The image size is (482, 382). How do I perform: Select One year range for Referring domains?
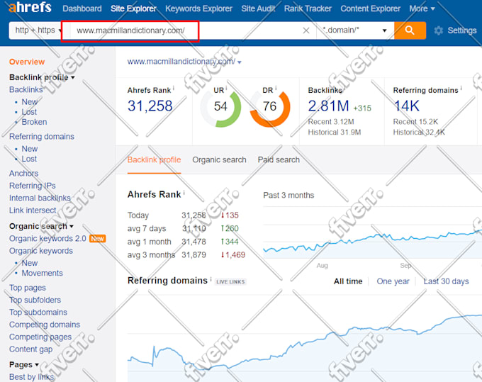point(393,281)
